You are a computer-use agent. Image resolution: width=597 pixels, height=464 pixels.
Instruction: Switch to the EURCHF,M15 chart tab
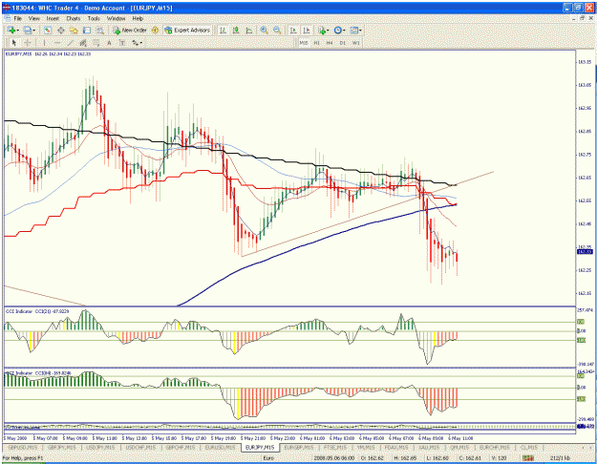[494, 447]
